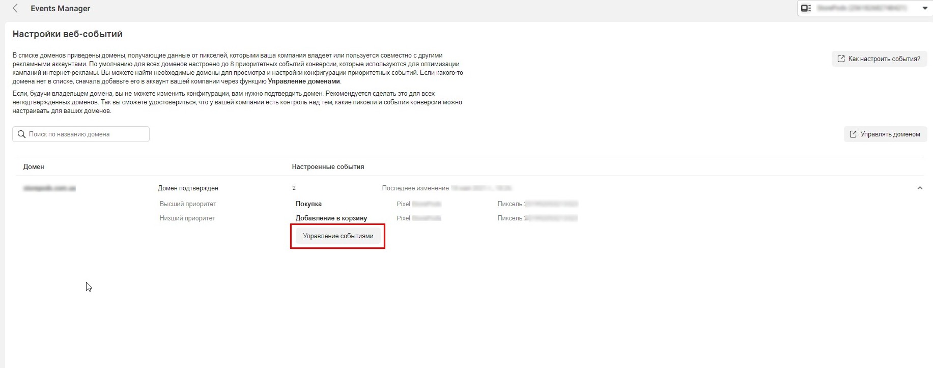
Task: Collapse the domain row with the chevron
Action: pyautogui.click(x=920, y=188)
